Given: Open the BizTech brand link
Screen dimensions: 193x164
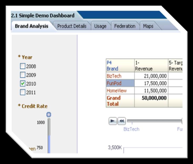Looking at the screenshot, I should point(114,76).
